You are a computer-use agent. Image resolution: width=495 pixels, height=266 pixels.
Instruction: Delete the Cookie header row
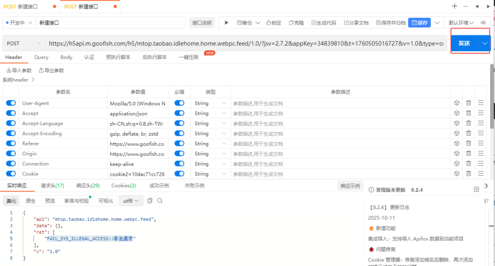click(468, 173)
